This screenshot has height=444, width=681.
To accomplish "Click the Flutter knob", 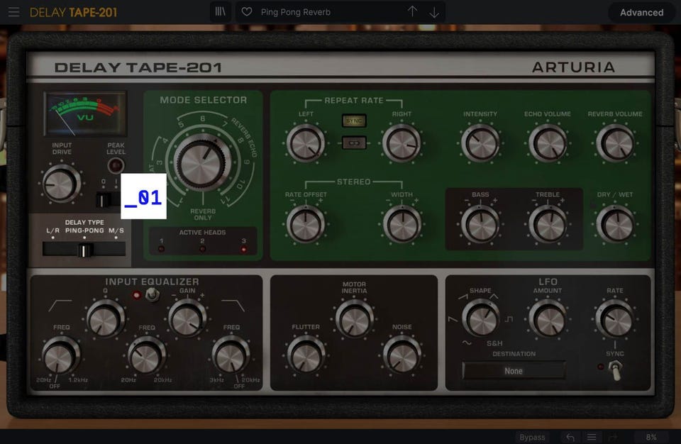I will point(306,355).
